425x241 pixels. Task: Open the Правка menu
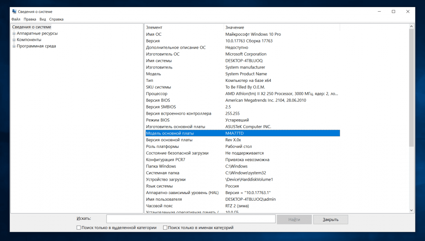click(x=30, y=19)
